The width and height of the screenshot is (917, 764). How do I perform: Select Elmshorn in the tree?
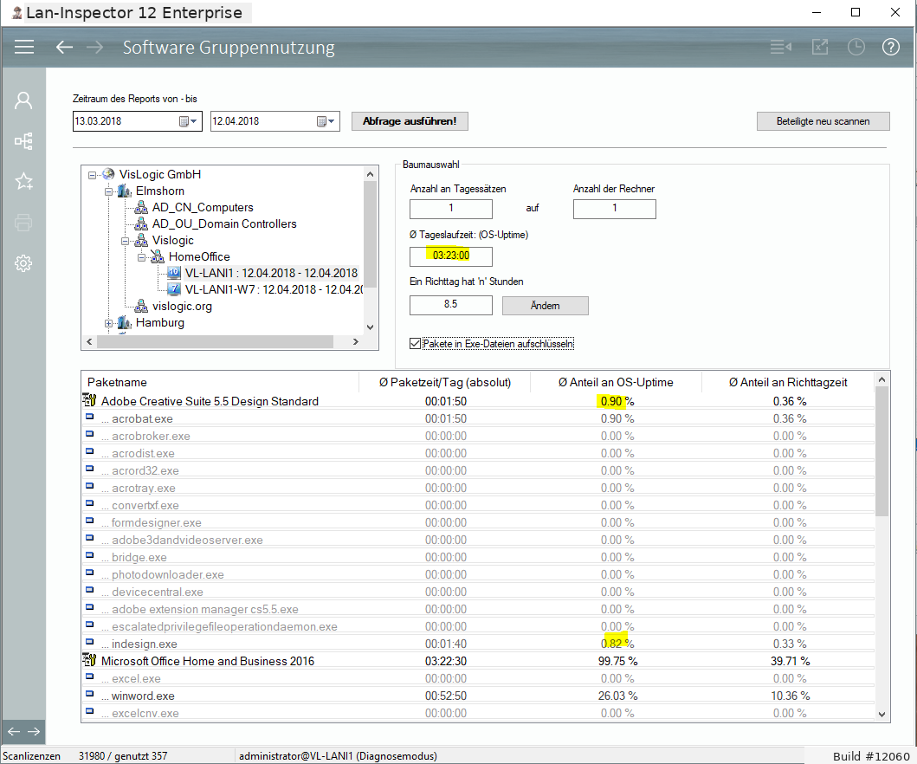pos(159,191)
